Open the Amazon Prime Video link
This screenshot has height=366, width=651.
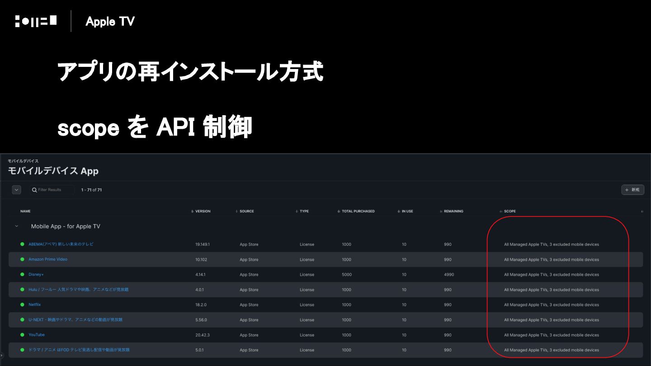click(48, 259)
